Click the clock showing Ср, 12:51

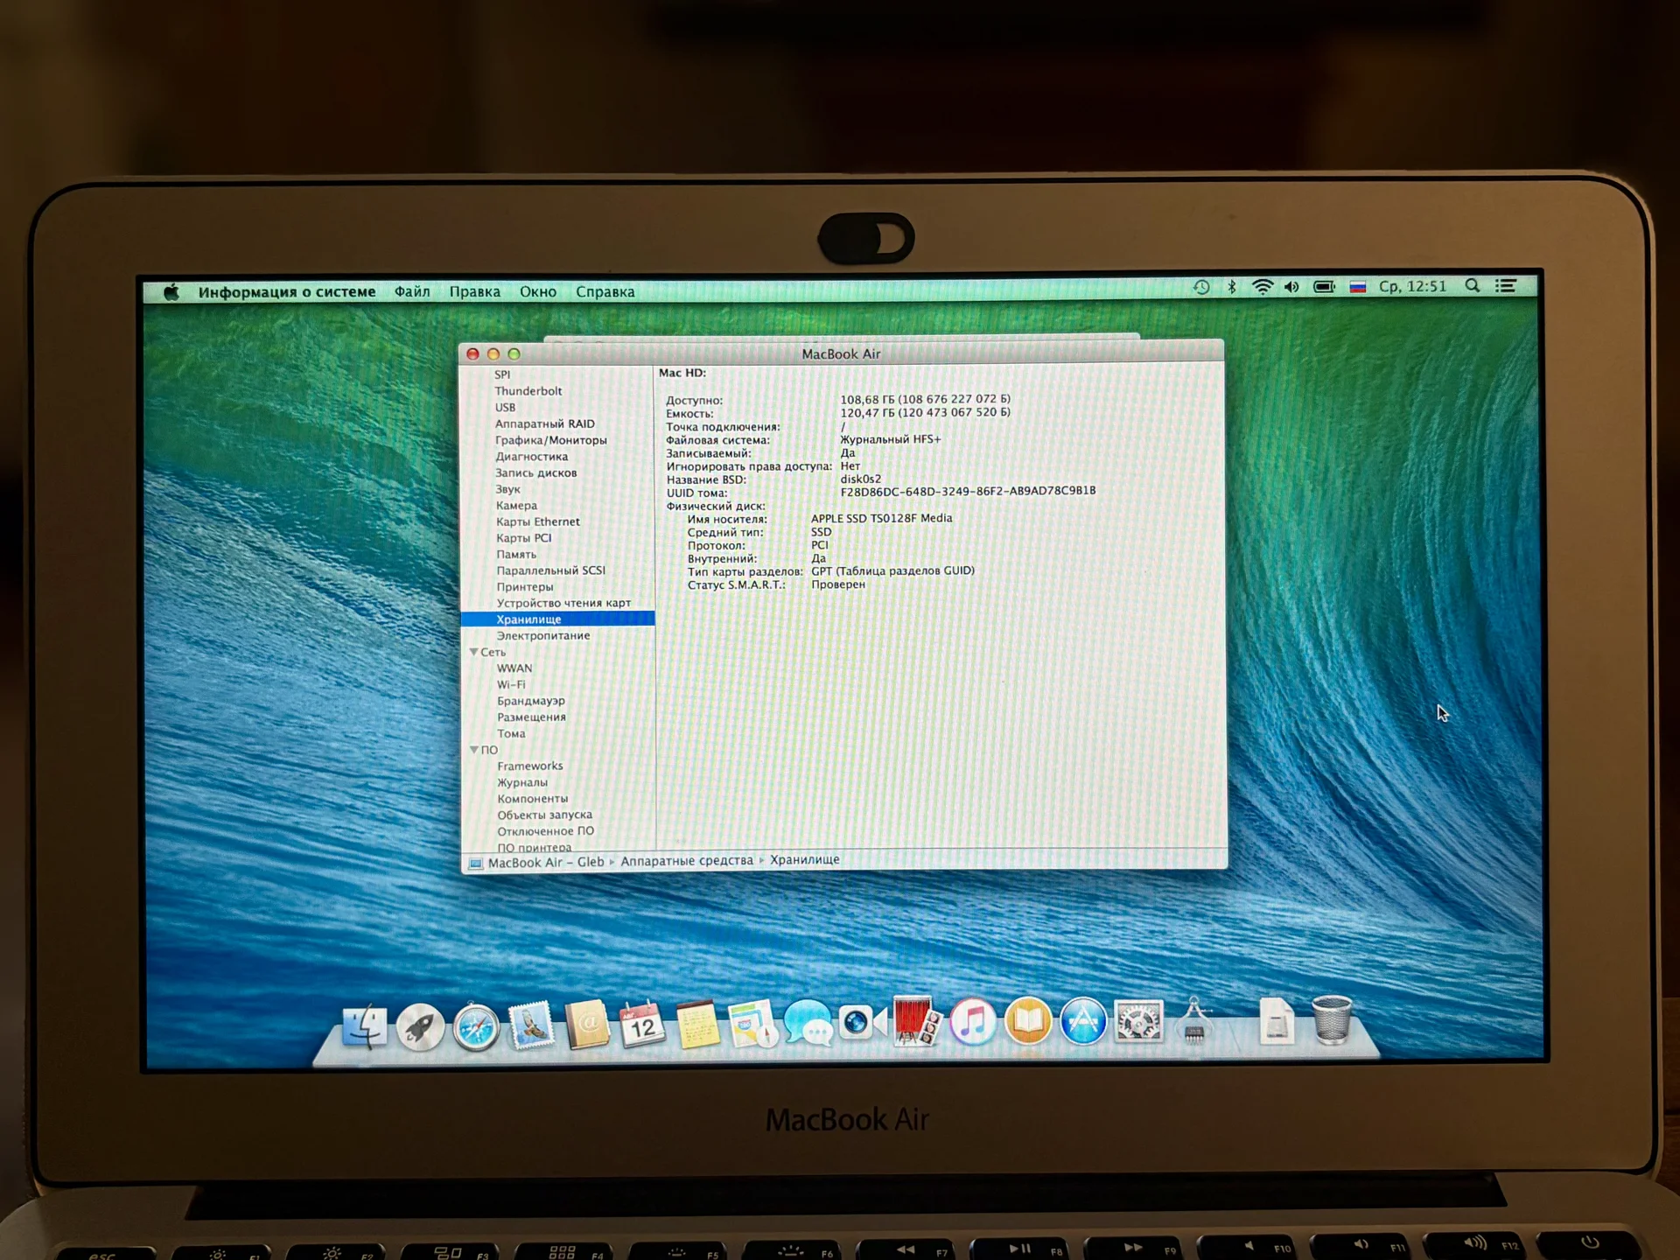tap(1412, 286)
